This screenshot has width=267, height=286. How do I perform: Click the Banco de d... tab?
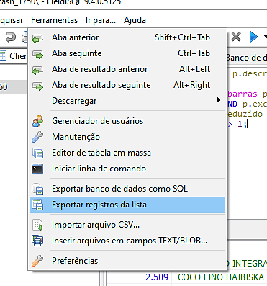click(246, 58)
